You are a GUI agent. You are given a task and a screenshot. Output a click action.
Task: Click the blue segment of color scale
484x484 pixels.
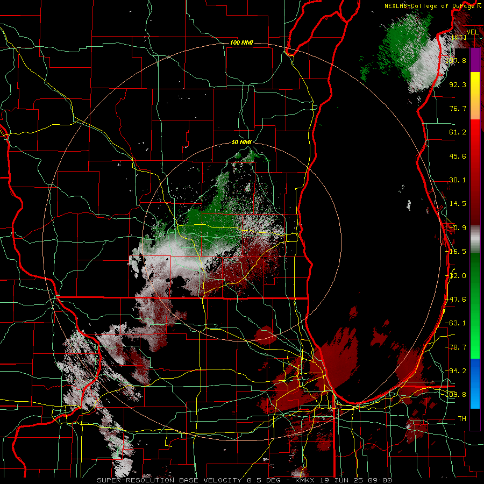475,383
